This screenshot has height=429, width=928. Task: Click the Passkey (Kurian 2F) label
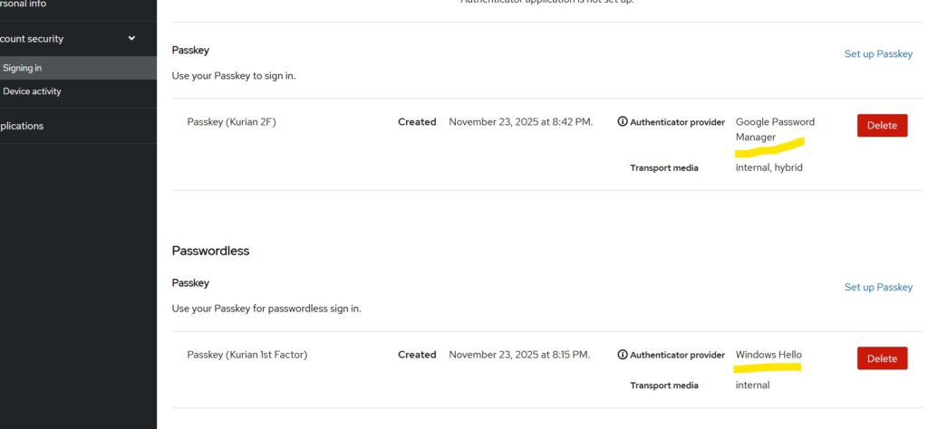point(231,122)
